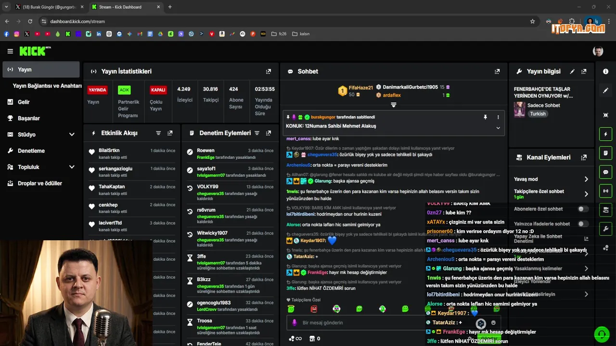This screenshot has height=346, width=616.
Task: Unpin the pinned chat message
Action: click(x=485, y=117)
